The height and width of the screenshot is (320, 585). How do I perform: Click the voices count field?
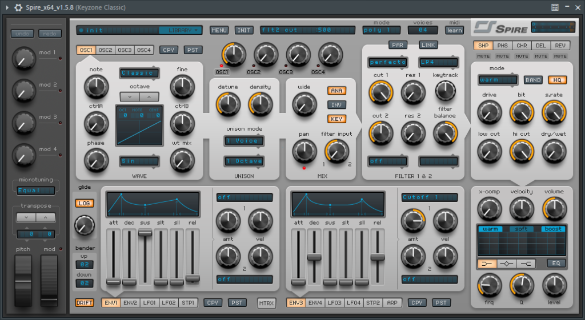click(x=423, y=30)
